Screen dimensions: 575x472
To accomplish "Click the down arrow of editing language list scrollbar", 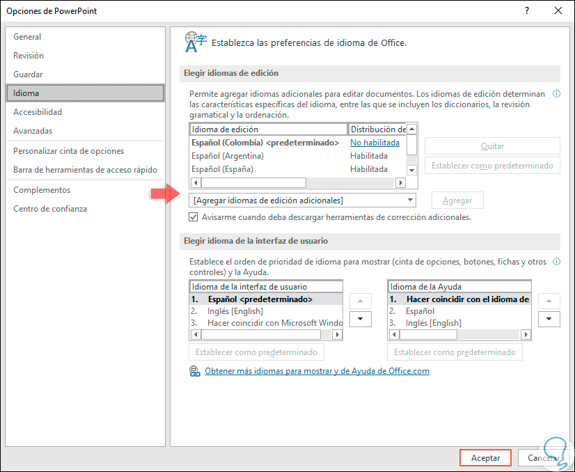I will [412, 170].
